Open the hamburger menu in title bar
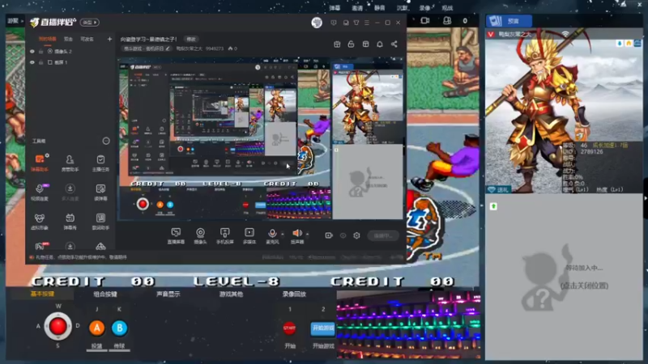This screenshot has width=648, height=364. (367, 23)
